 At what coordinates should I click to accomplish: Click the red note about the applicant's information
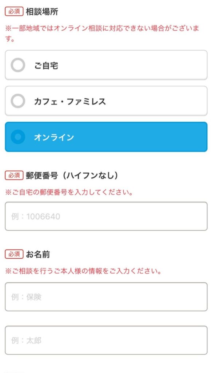pos(83,271)
